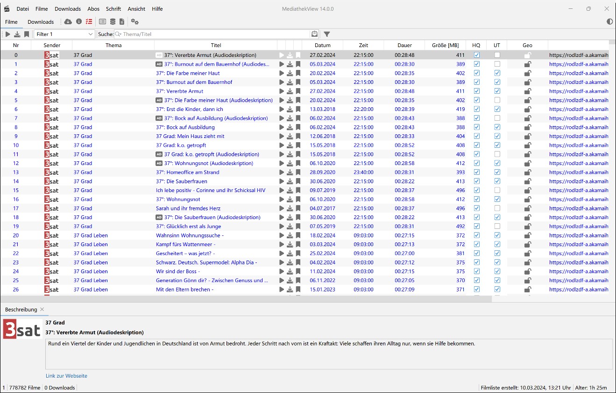Screen dimensions: 616x393
Task: Toggle HQ checkbox in row 12
Action: (x=477, y=163)
